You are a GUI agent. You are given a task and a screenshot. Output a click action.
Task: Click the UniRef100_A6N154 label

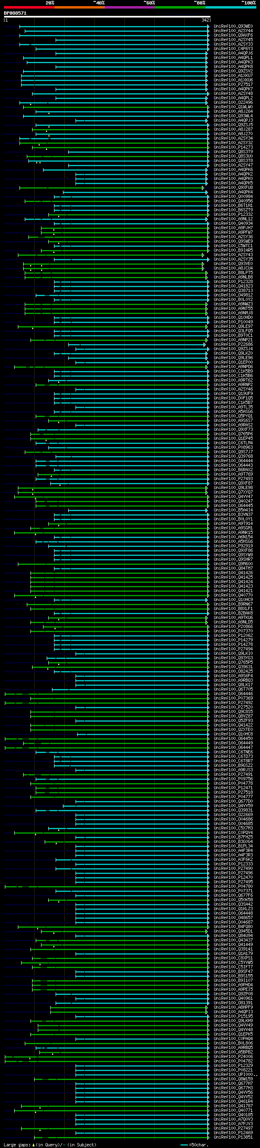(x=233, y=537)
